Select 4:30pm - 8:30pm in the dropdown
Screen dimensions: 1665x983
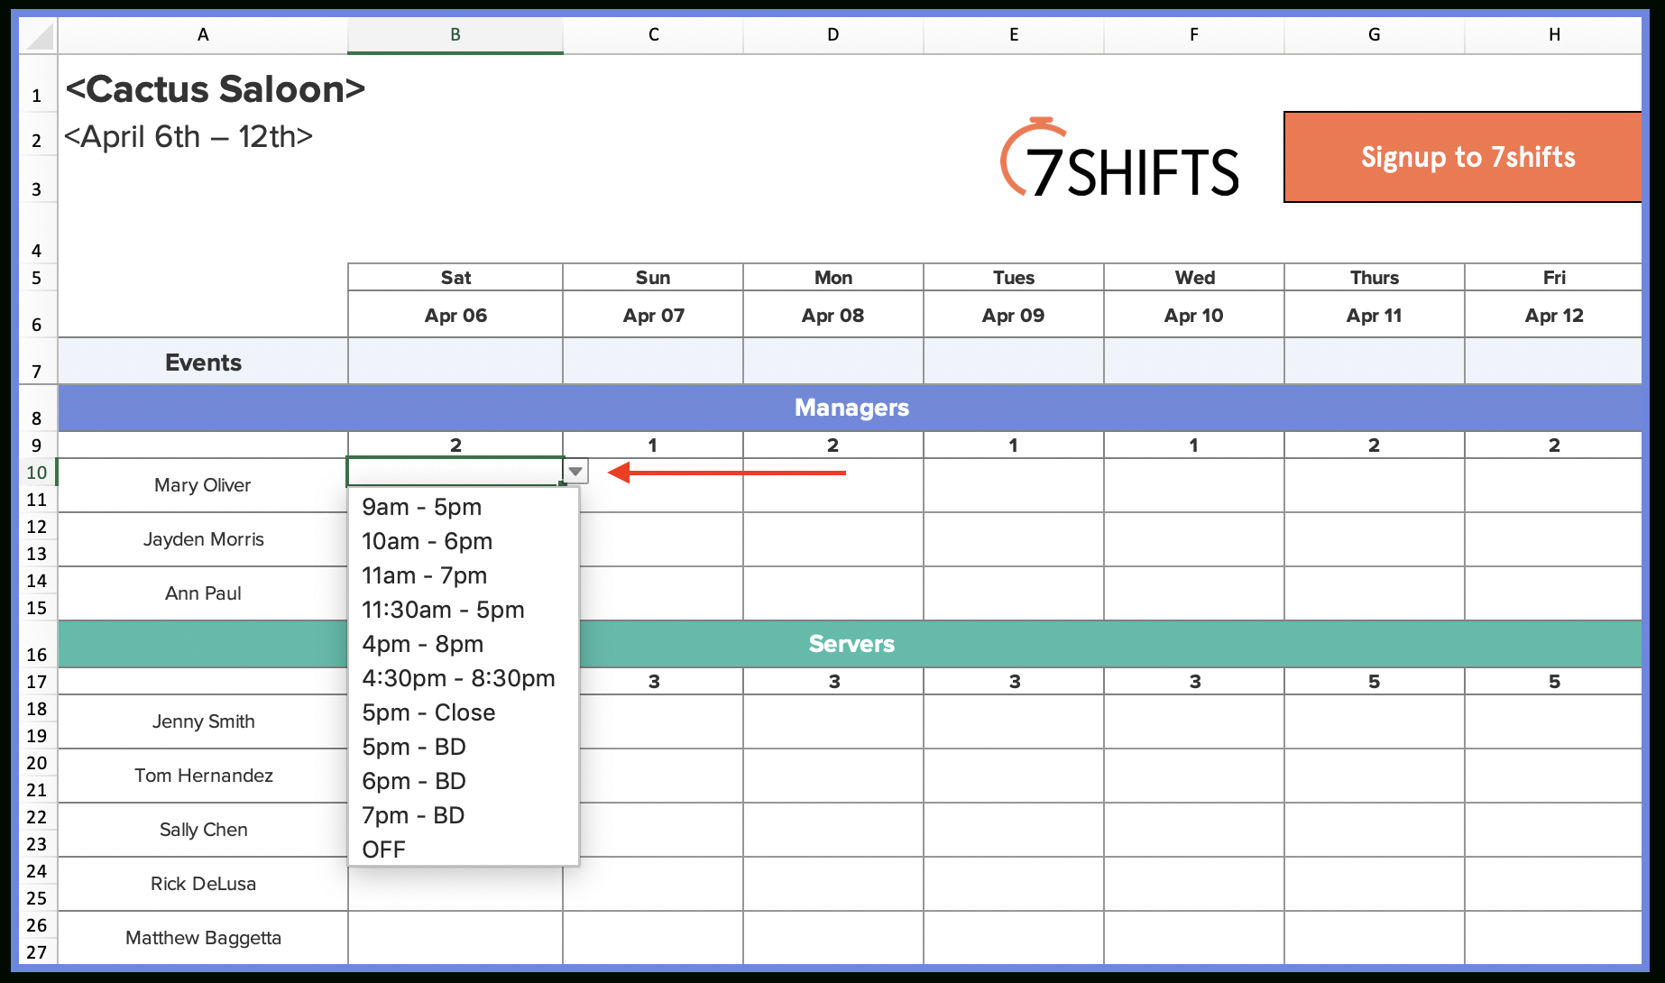click(463, 678)
